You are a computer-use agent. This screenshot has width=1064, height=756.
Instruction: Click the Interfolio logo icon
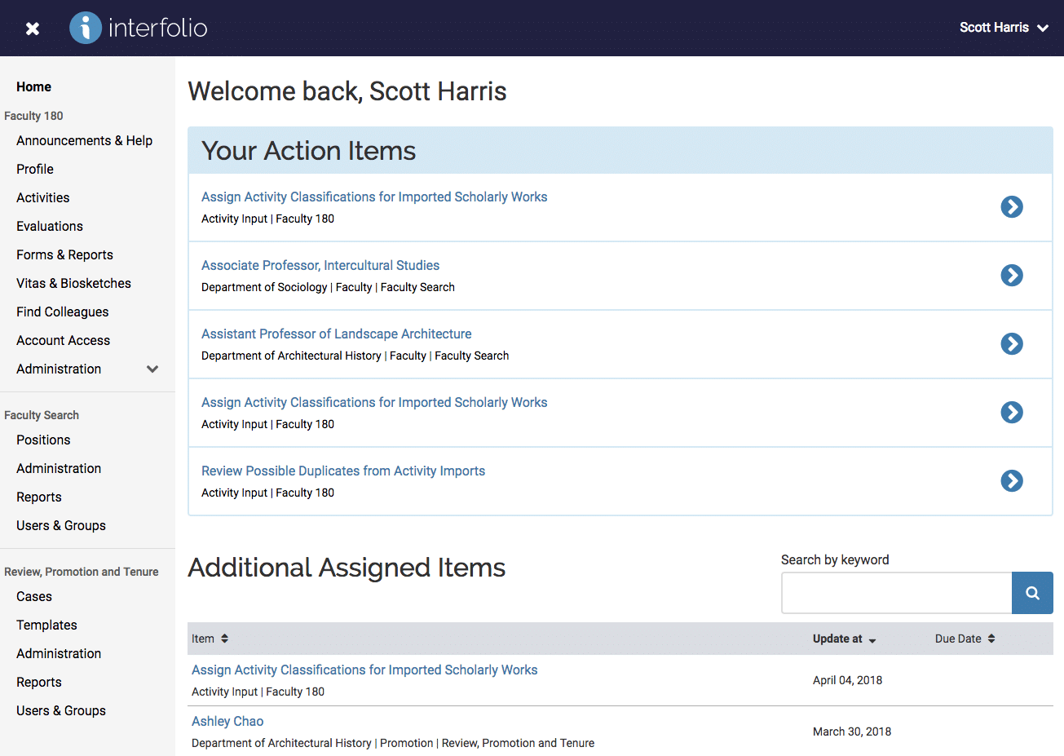click(86, 28)
